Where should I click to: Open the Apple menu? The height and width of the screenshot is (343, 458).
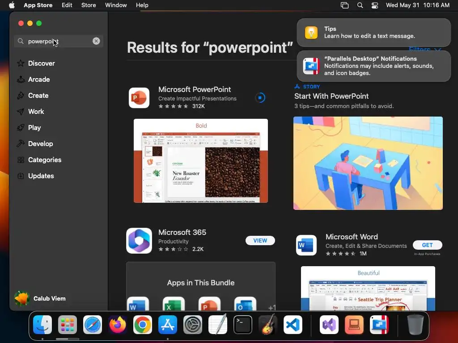(12, 5)
